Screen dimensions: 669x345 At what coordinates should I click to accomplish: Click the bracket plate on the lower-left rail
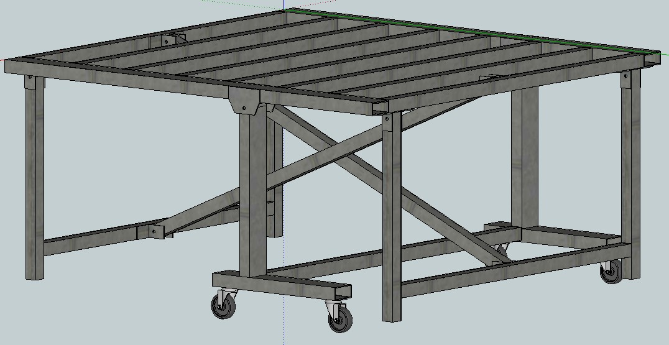coord(154,231)
